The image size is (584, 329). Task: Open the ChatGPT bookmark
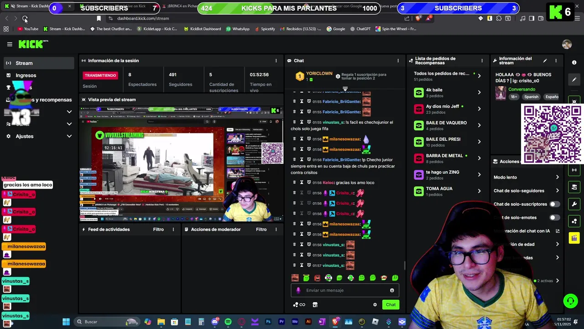pyautogui.click(x=360, y=29)
